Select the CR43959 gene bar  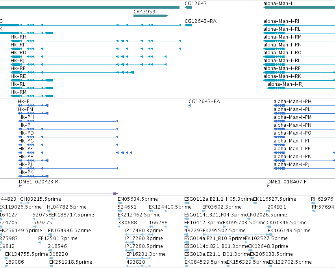151,16
